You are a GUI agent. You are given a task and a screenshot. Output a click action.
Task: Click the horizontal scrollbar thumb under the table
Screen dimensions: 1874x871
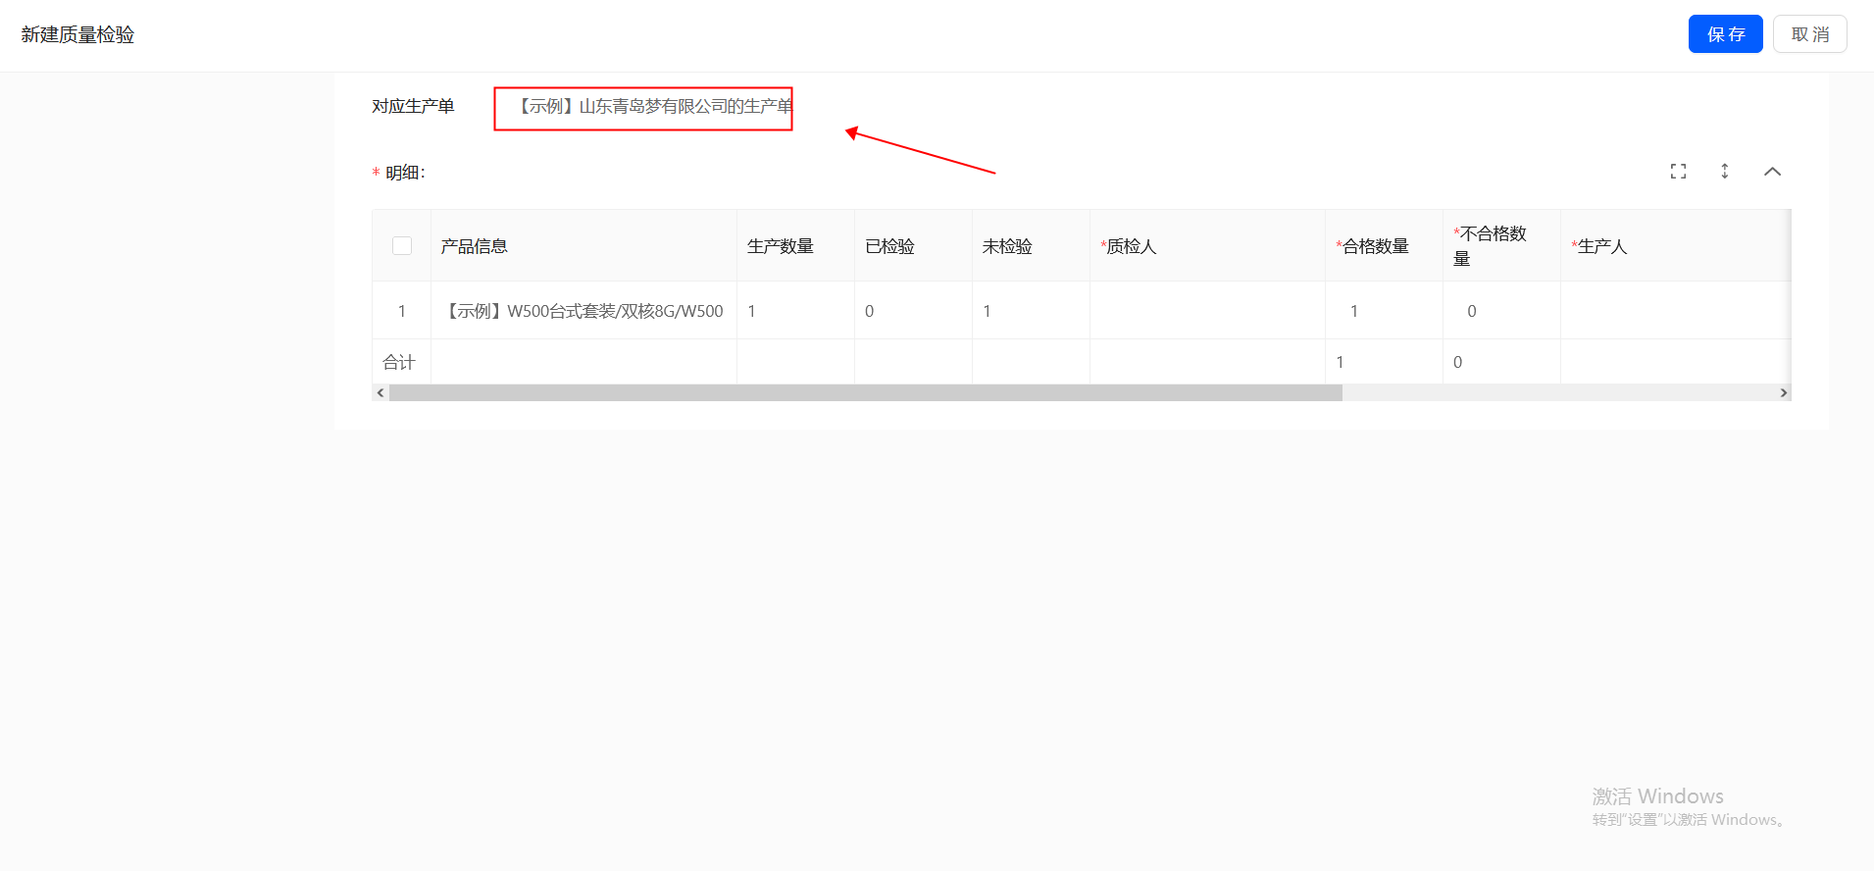point(866,392)
